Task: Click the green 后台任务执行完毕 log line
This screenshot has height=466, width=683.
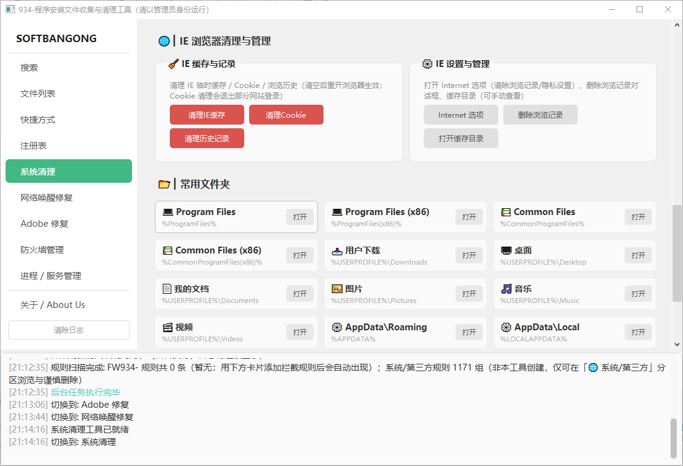Action: point(86,392)
